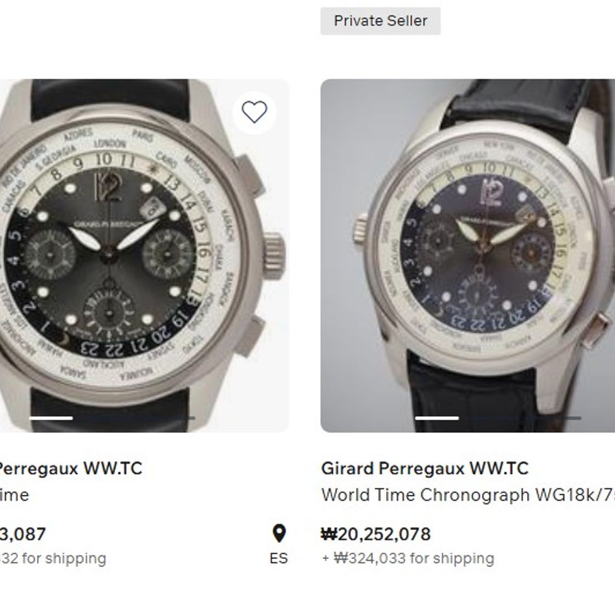The height and width of the screenshot is (615, 615).
Task: Click the left listing price ending 3,087
Action: (x=23, y=534)
